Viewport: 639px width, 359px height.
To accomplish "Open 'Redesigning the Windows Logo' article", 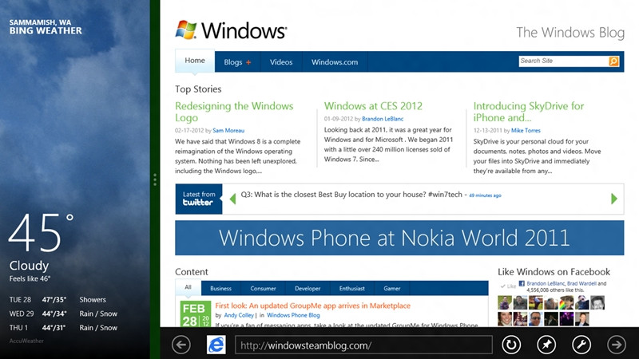I will (x=234, y=112).
